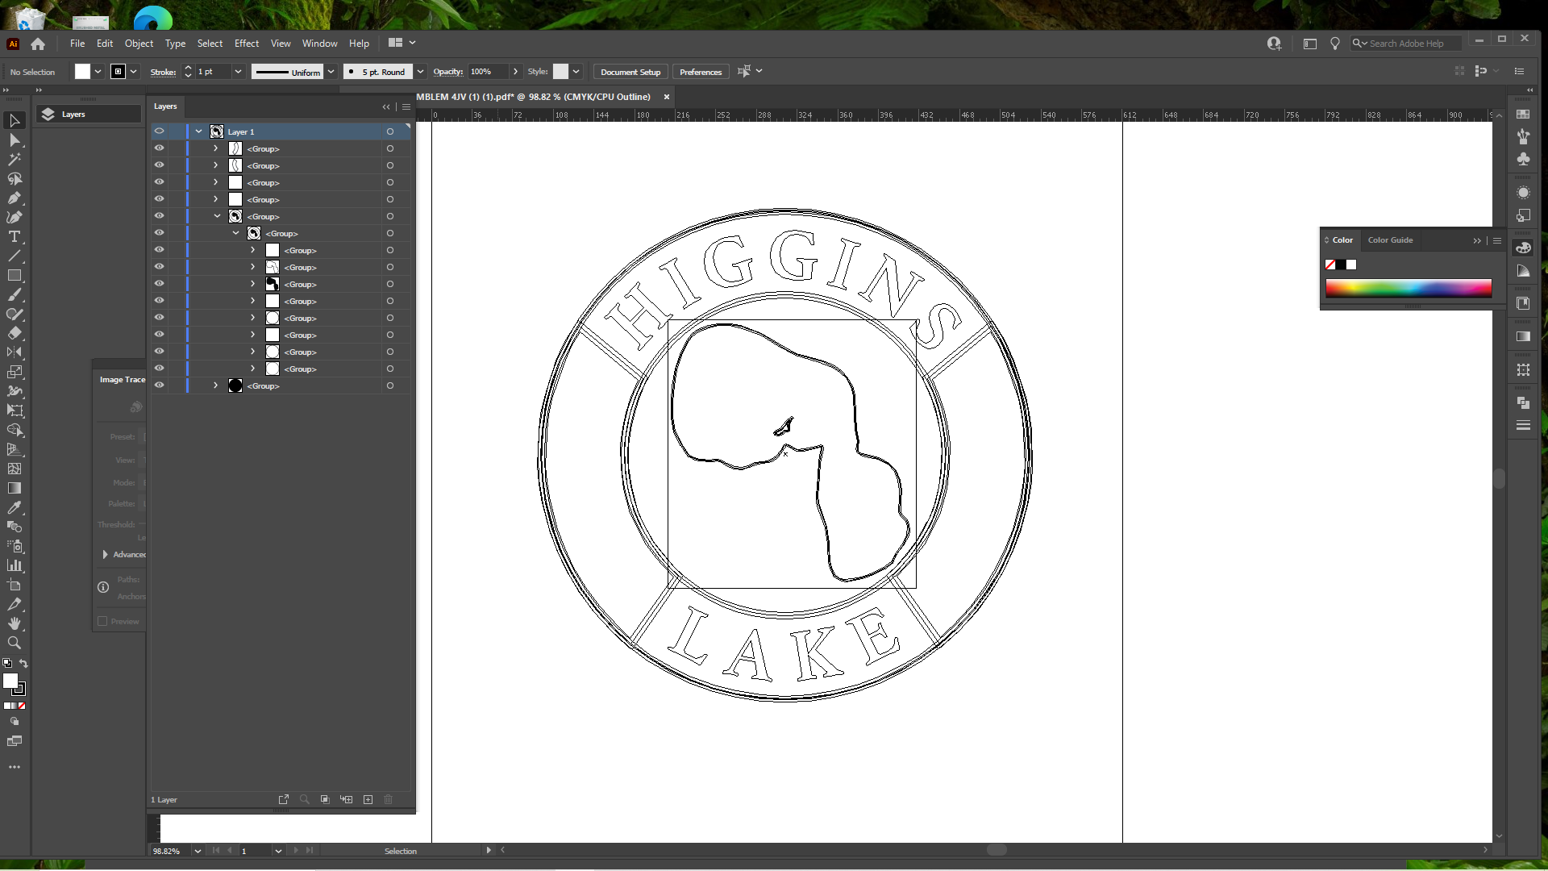
Task: Pick a color from the spectrum bar
Action: [1409, 289]
